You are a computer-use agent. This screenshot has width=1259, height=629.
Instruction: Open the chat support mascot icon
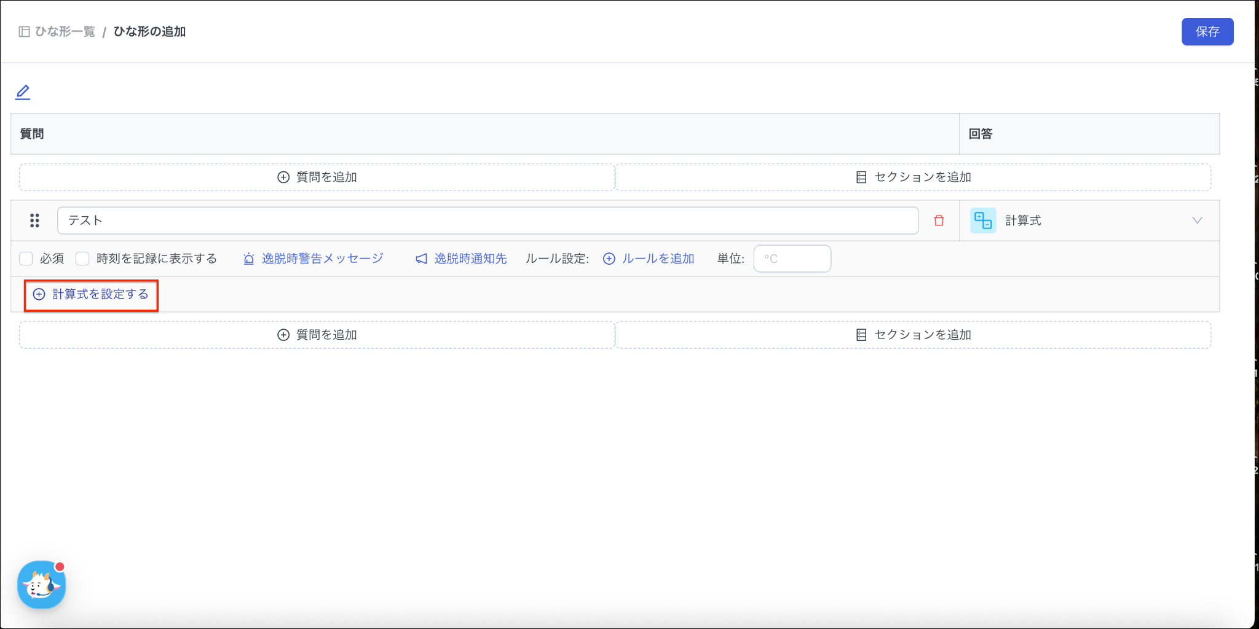tap(41, 585)
